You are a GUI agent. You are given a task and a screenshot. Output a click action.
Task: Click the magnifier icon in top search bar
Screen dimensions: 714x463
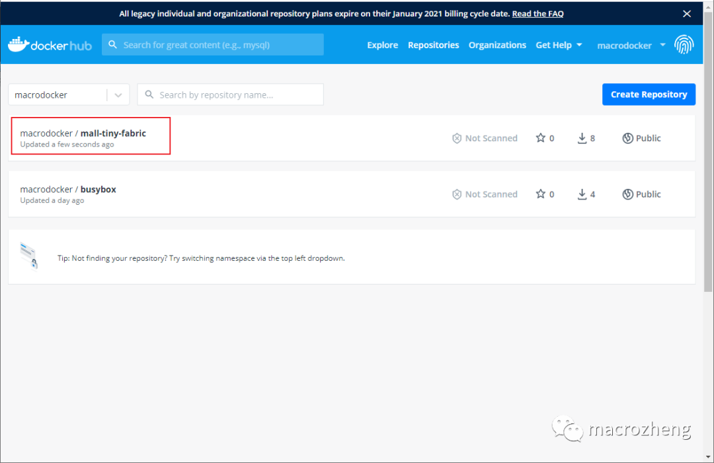click(x=112, y=44)
